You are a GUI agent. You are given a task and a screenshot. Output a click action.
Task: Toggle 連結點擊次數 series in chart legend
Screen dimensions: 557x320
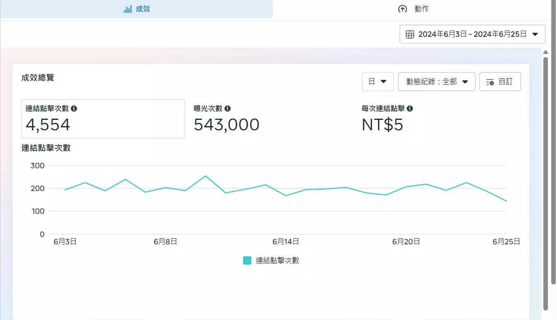pos(277,260)
